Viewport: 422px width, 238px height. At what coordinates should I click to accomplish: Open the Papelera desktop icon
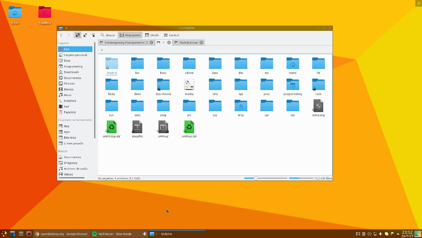[45, 15]
